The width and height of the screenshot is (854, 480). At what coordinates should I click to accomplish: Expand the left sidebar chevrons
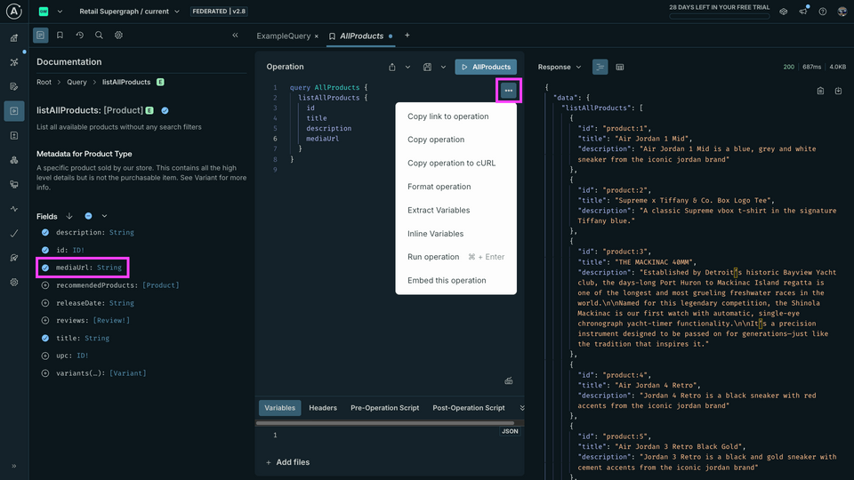click(x=14, y=466)
